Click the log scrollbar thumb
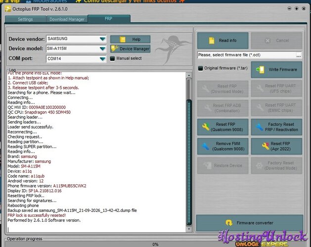Image resolution: width=311 pixels, height=247 pixels. coord(189,163)
